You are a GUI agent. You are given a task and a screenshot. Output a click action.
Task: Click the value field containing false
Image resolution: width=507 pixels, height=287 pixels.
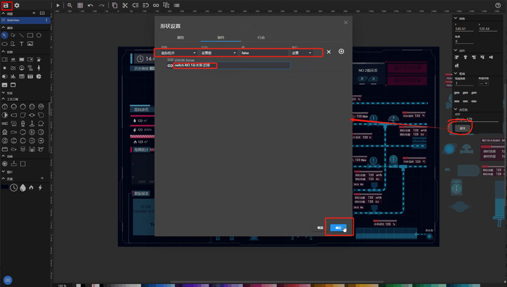tap(263, 53)
